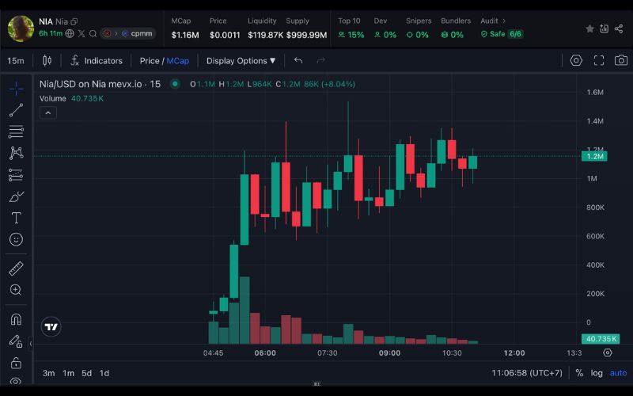Open the forecasting and measurement tools
Screen dimensions: 633x396
[16, 174]
